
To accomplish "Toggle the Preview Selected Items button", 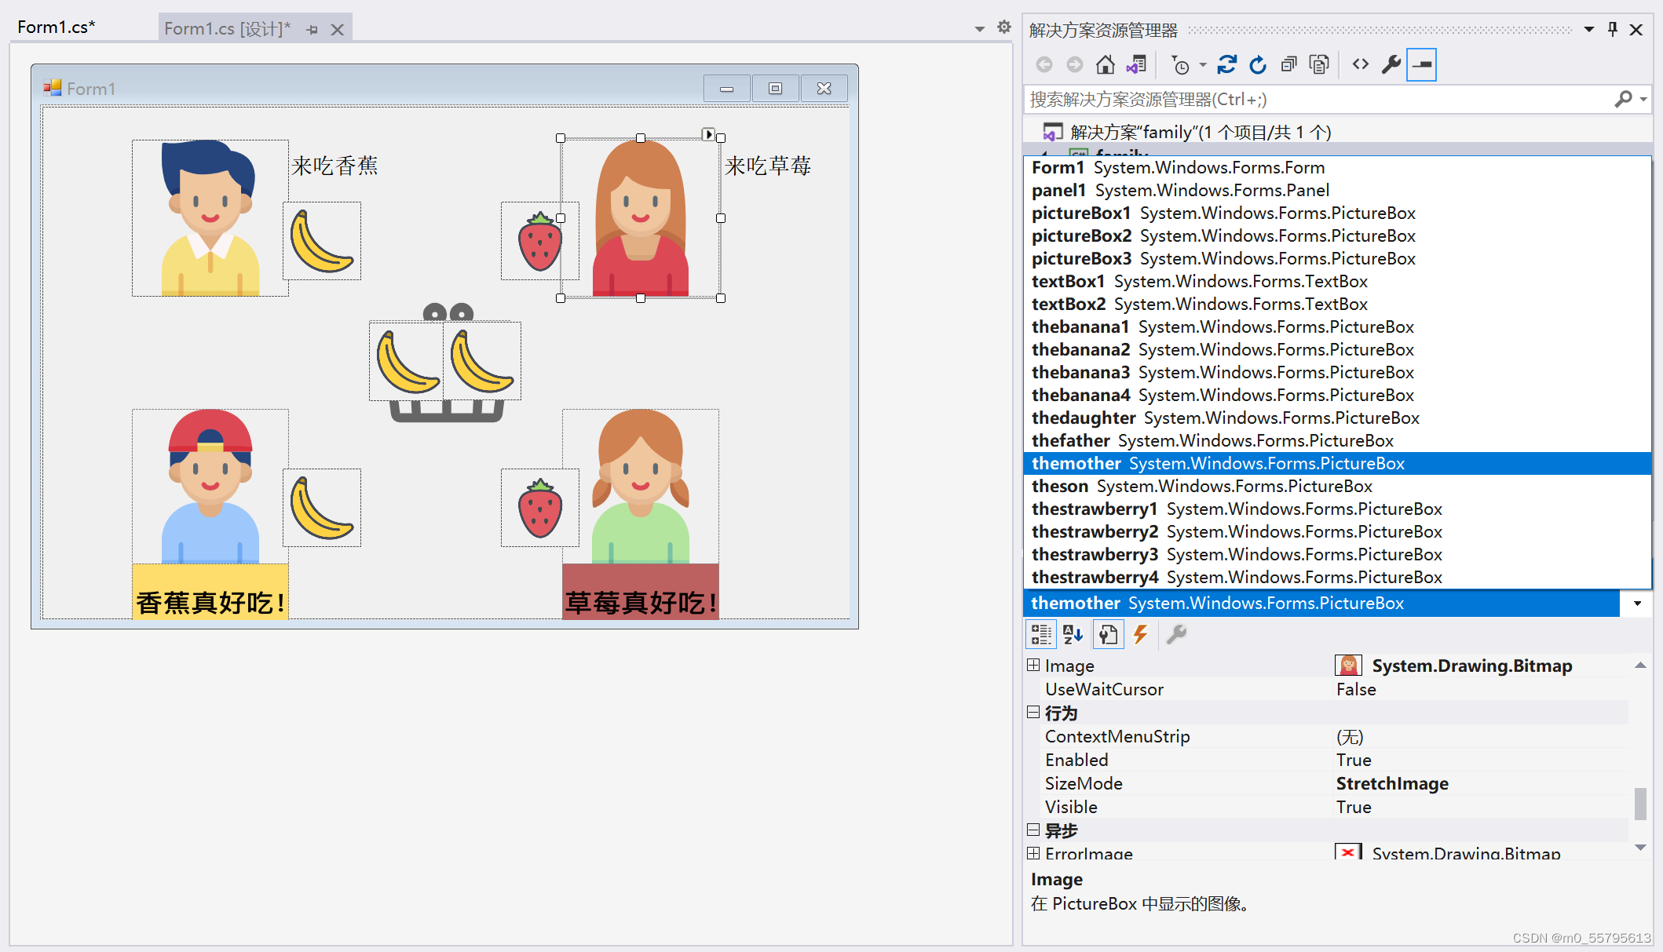I will (1421, 64).
